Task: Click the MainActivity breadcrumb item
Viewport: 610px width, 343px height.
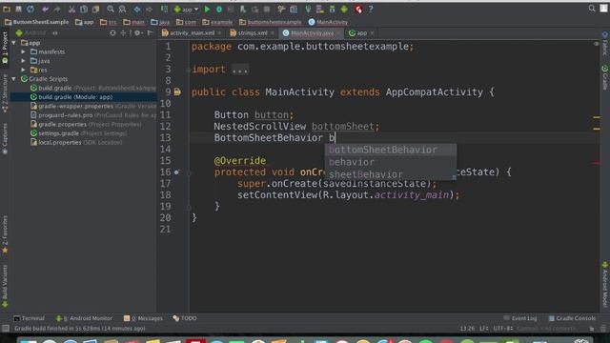Action: (x=328, y=22)
